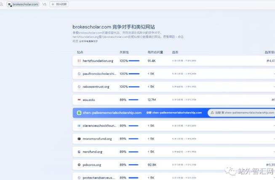
Task: Click the clarenceschockfoun... favicon
Action: point(79,125)
